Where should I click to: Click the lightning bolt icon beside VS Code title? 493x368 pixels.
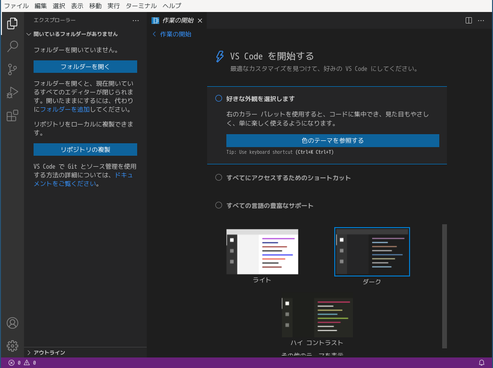(220, 57)
